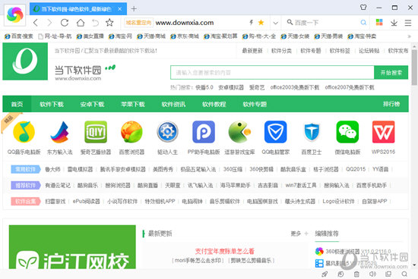
Task: Open the 有道云笔记 software link
Action: click(x=58, y=185)
